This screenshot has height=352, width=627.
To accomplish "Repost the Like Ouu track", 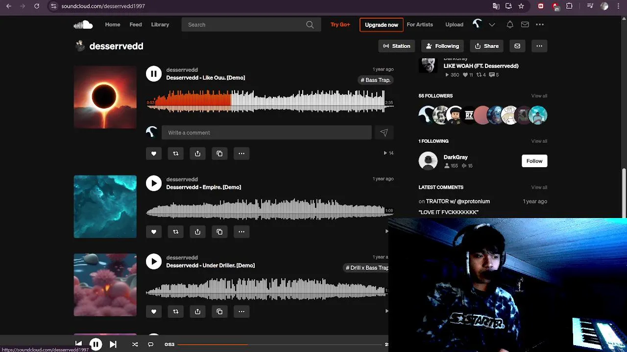I will coord(176,154).
